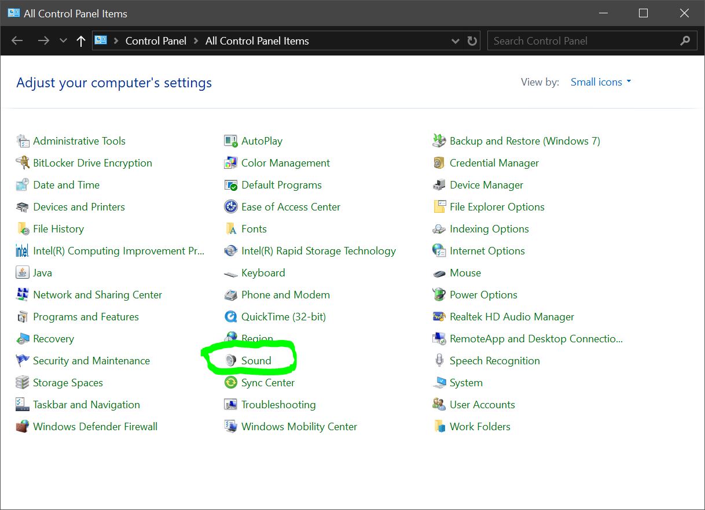Viewport: 705px width, 510px height.
Task: Click the Devices and Printers icon
Action: point(23,207)
